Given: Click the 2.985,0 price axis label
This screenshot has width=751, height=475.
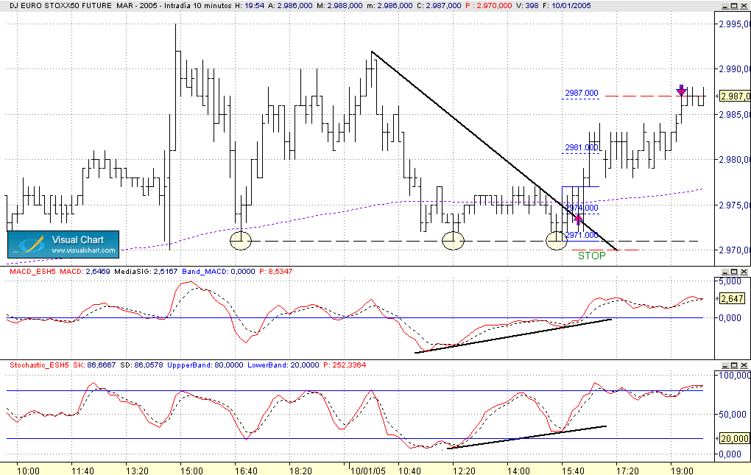Looking at the screenshot, I should 734,114.
